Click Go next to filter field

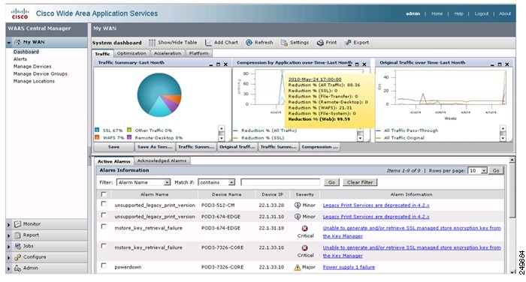(x=331, y=182)
